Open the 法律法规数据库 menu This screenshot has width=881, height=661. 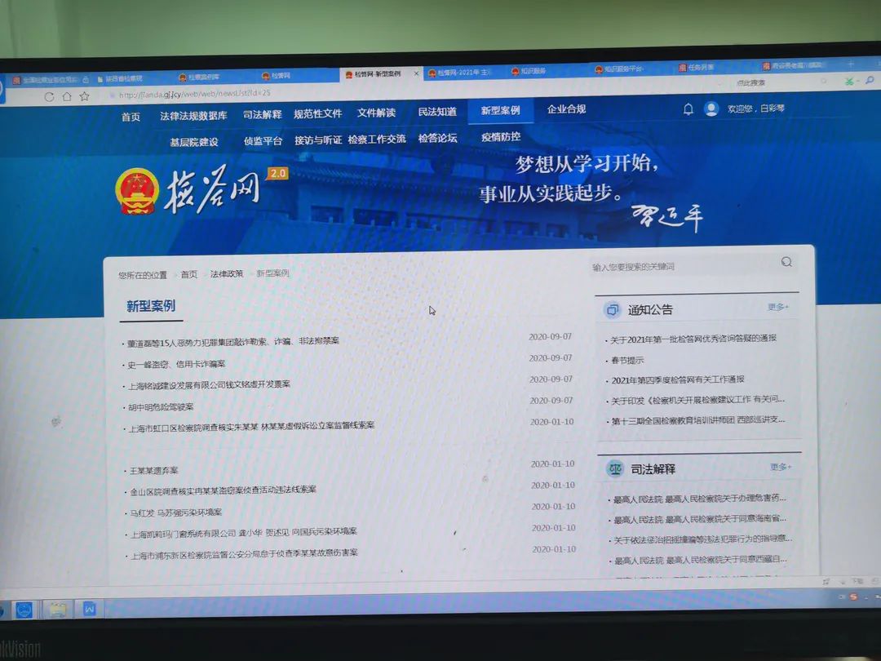(193, 116)
